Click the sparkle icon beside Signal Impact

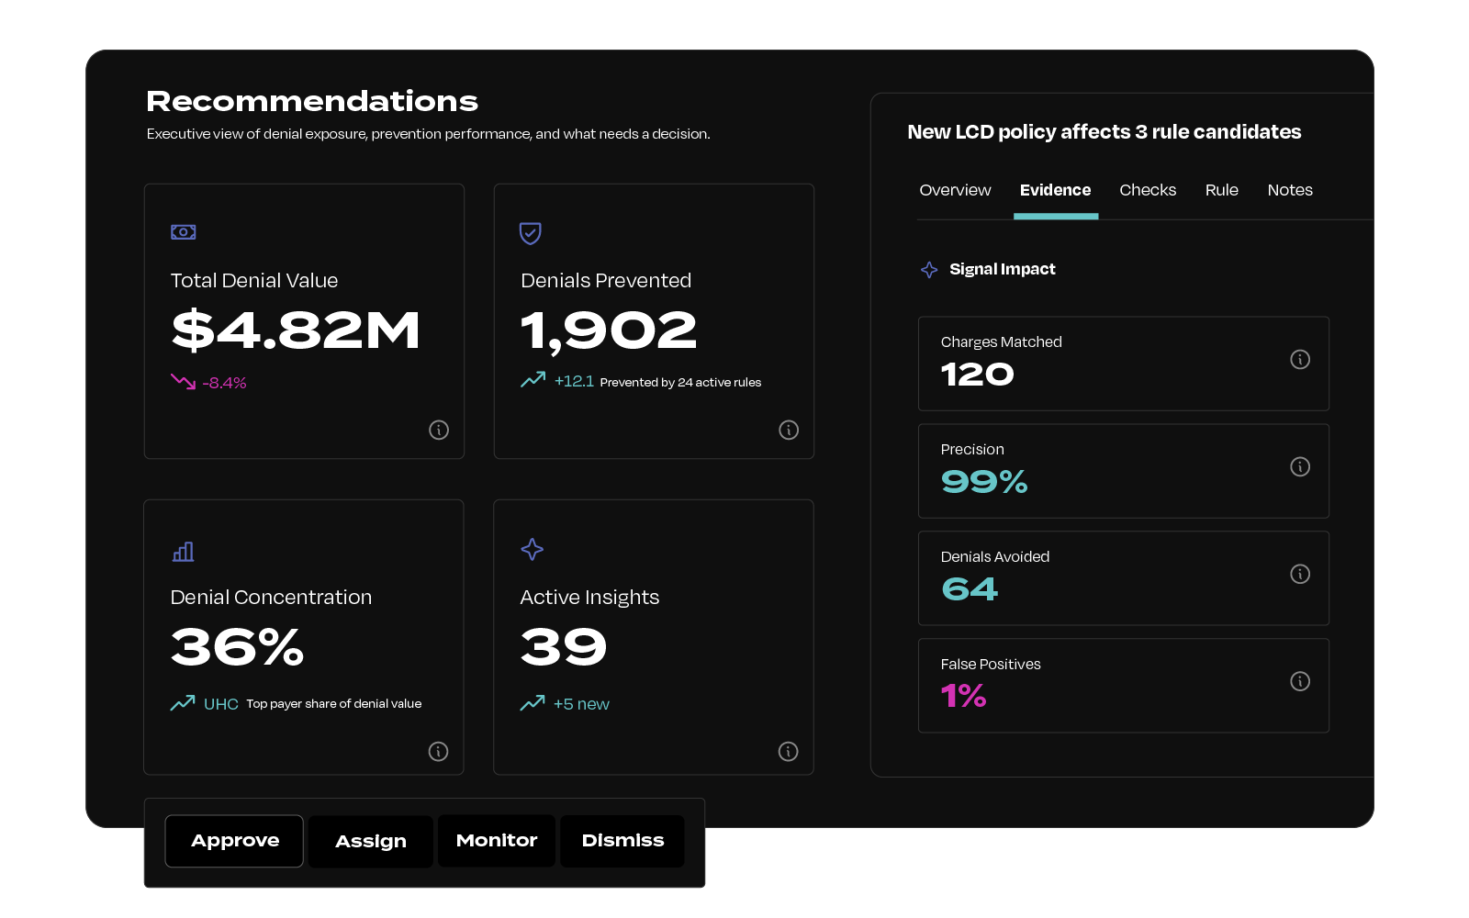pos(929,269)
